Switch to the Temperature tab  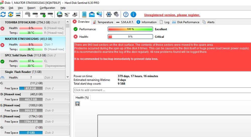(x=103, y=22)
